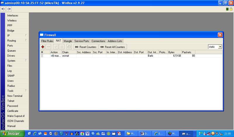The height and width of the screenshot is (137, 234).
Task: Click the 6.5 KiB bytes value
Action: (177, 56)
